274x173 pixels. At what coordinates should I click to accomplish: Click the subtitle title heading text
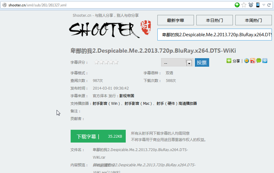click(153, 51)
